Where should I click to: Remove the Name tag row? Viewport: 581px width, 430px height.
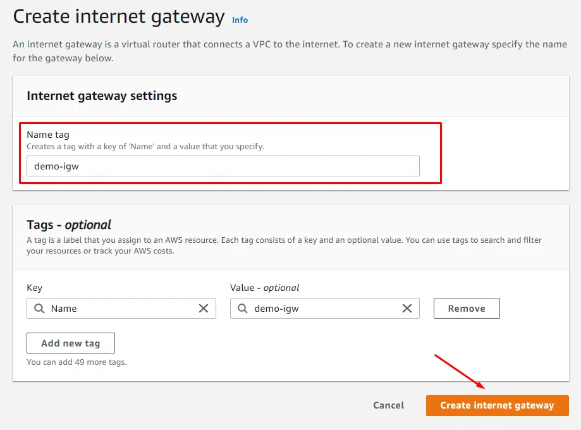click(x=467, y=308)
